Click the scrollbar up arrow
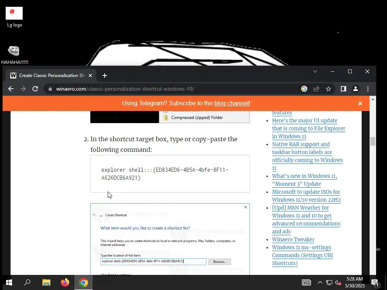The height and width of the screenshot is (290, 387). click(372, 99)
